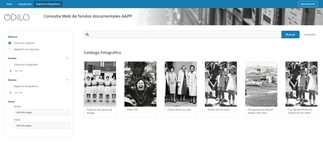Click Ver más under Fondos
This screenshot has width=323, height=157.
click(x=19, y=71)
